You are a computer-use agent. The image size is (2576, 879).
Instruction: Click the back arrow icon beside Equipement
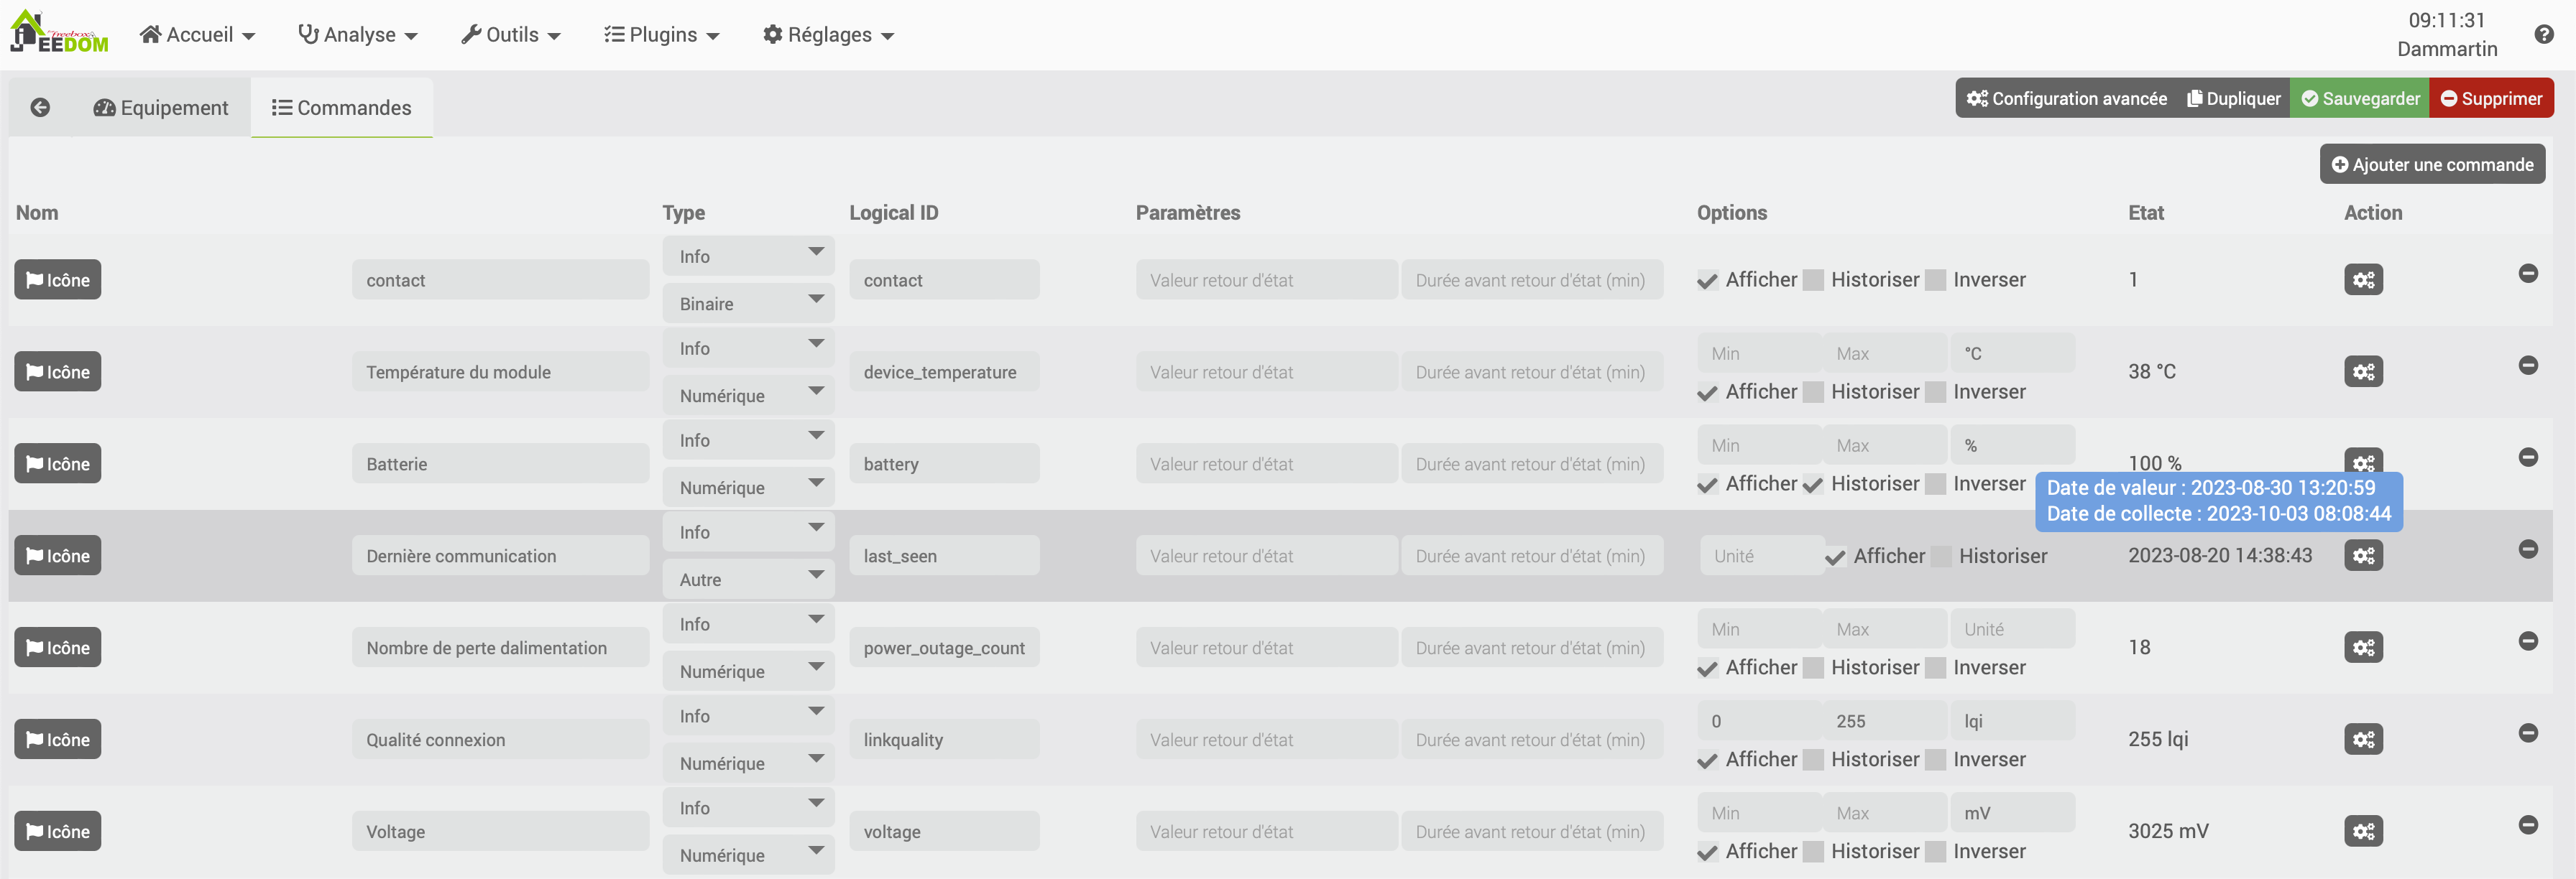[40, 107]
